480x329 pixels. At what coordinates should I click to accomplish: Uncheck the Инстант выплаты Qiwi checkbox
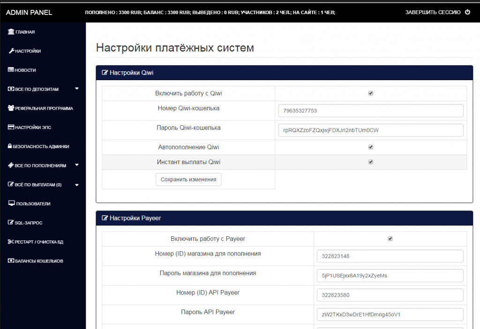(371, 162)
